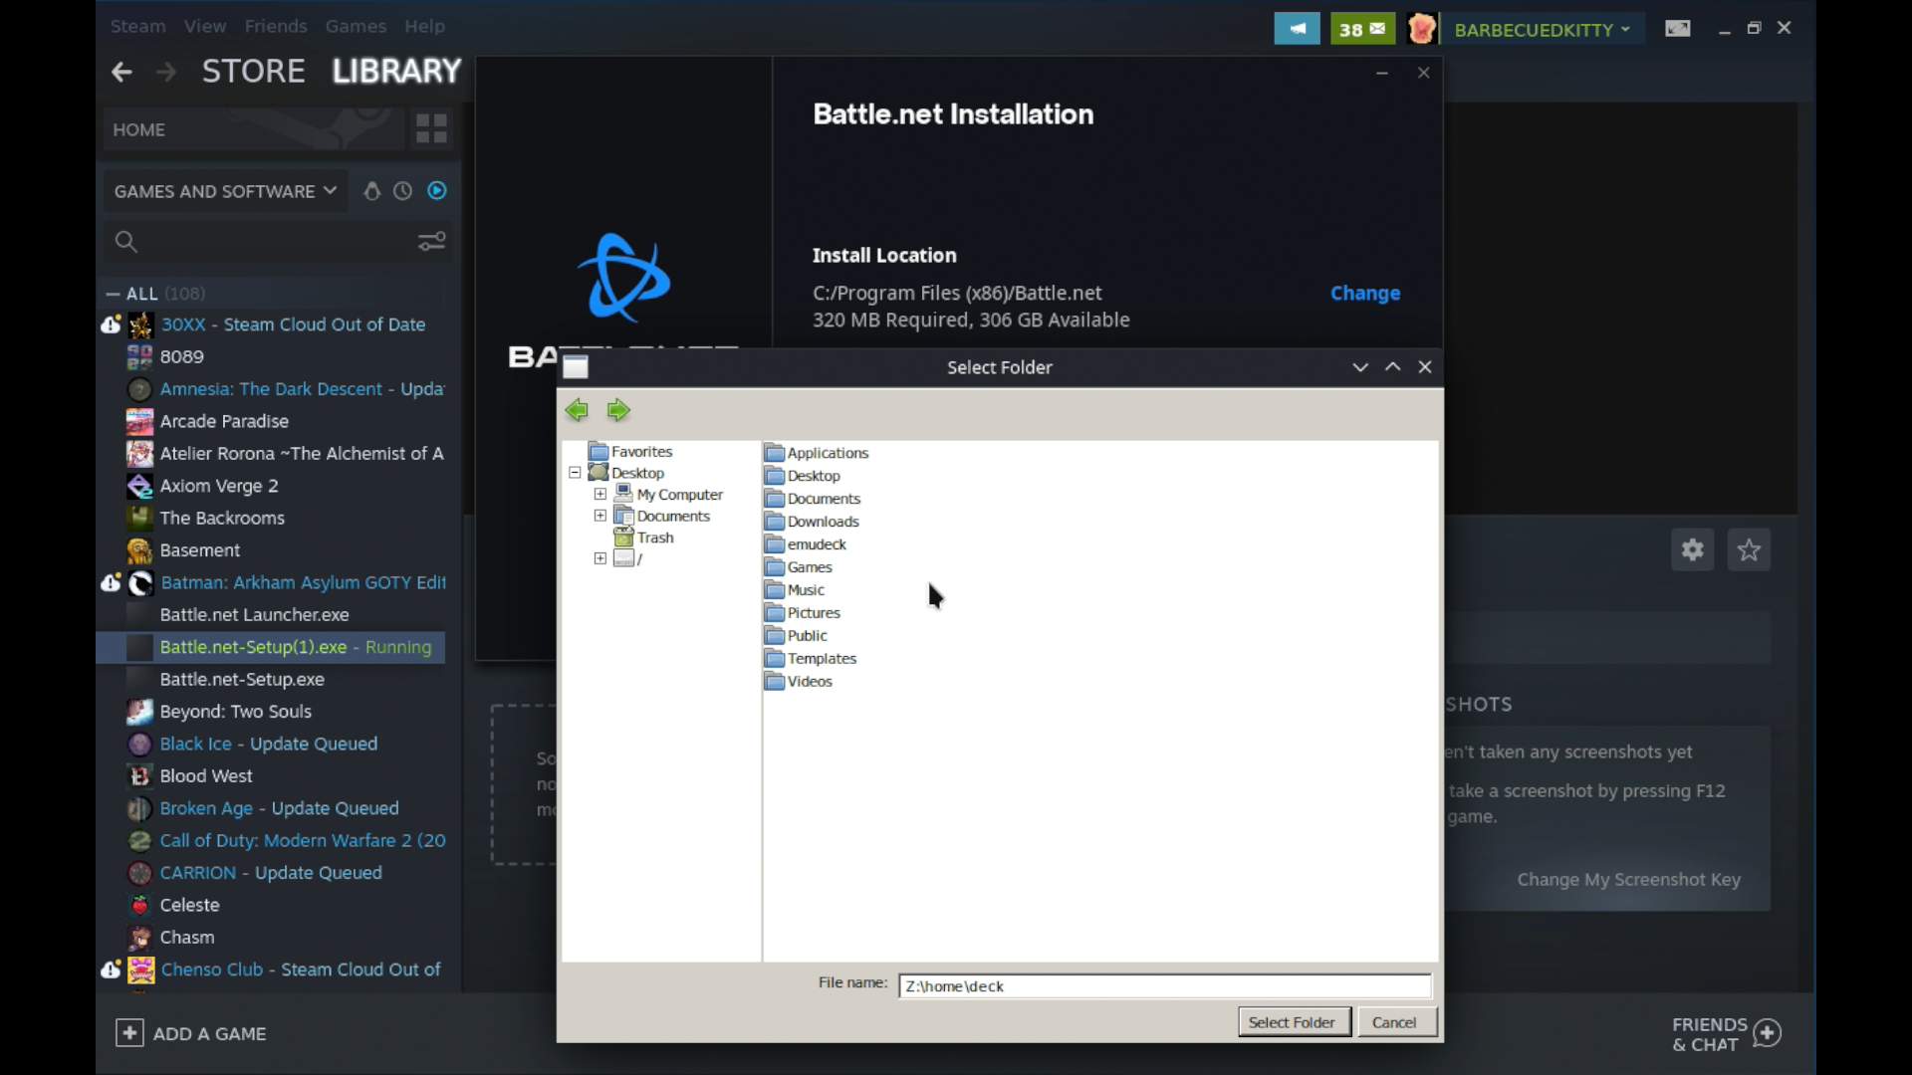
Task: Click Change to pick a new install location
Action: 1364,293
